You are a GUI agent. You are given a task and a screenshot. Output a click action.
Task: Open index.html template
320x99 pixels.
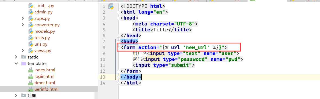(45, 70)
